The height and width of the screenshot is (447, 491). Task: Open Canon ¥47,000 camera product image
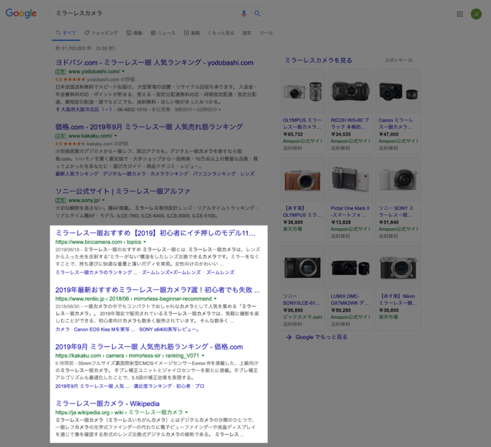398,91
